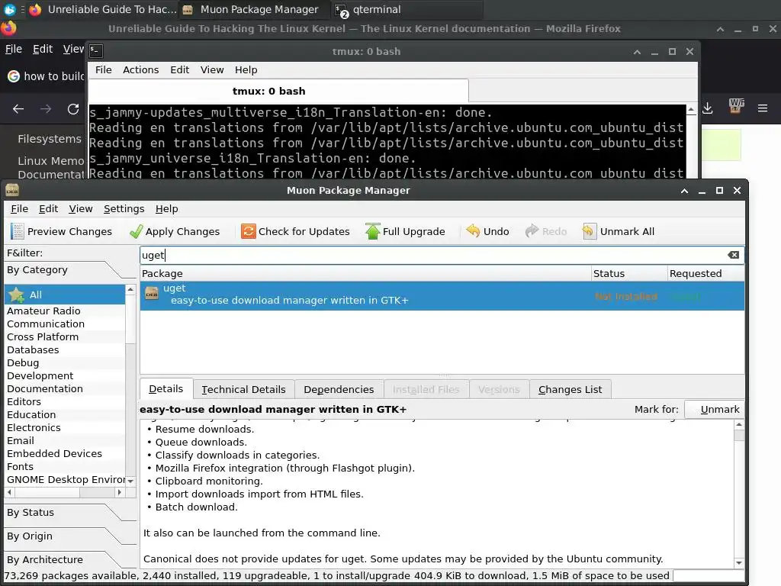The height and width of the screenshot is (586, 781).
Task: Click Check for Updates in toolbar
Action: pos(295,231)
